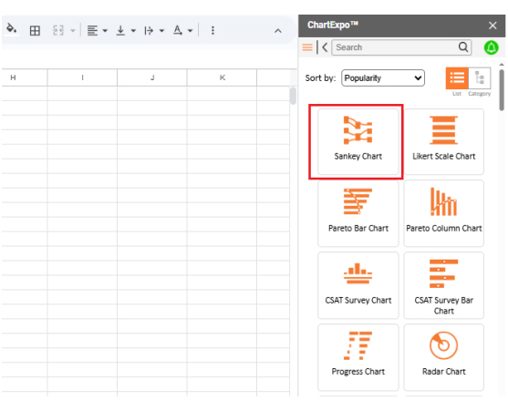508x411 pixels.
Task: Focus the ChartExpo Search field
Action: click(x=401, y=47)
